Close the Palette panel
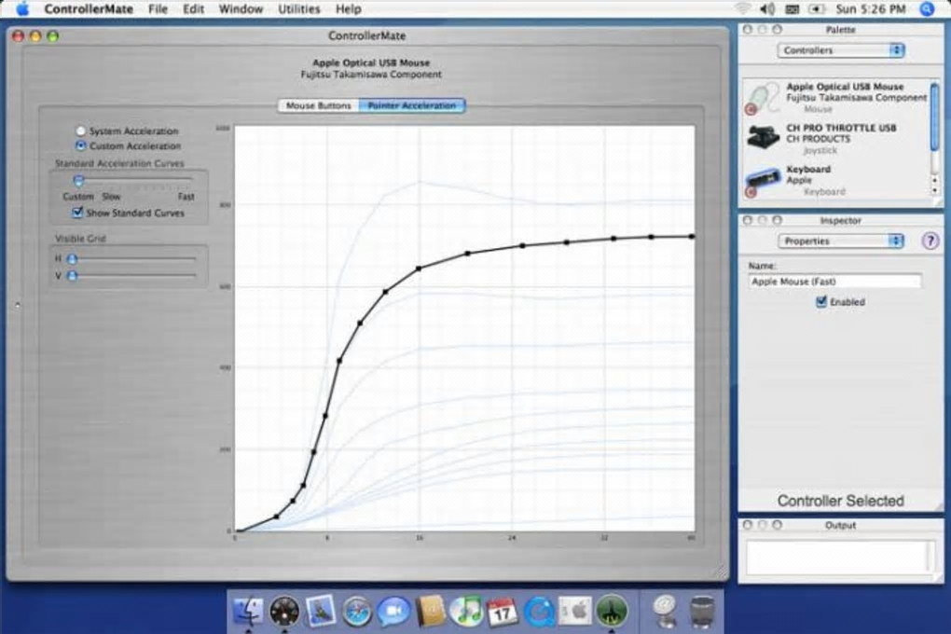This screenshot has height=634, width=951. (x=747, y=29)
